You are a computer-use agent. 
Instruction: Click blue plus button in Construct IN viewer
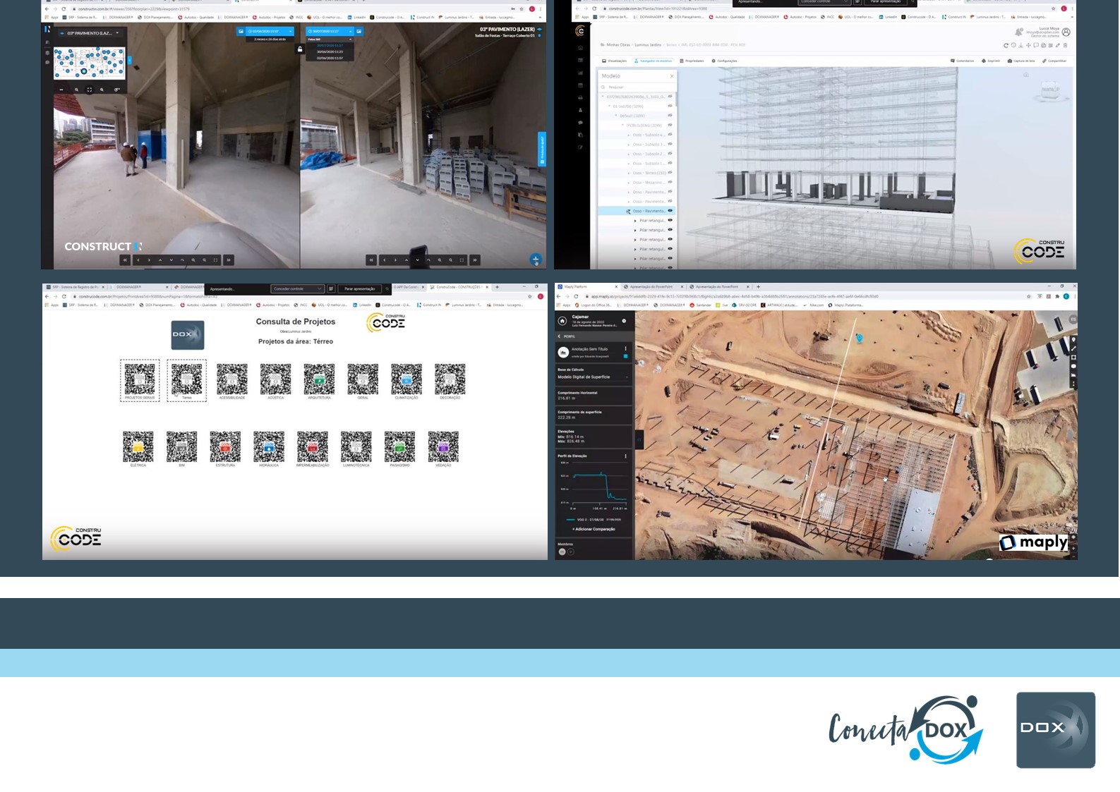[x=536, y=260]
